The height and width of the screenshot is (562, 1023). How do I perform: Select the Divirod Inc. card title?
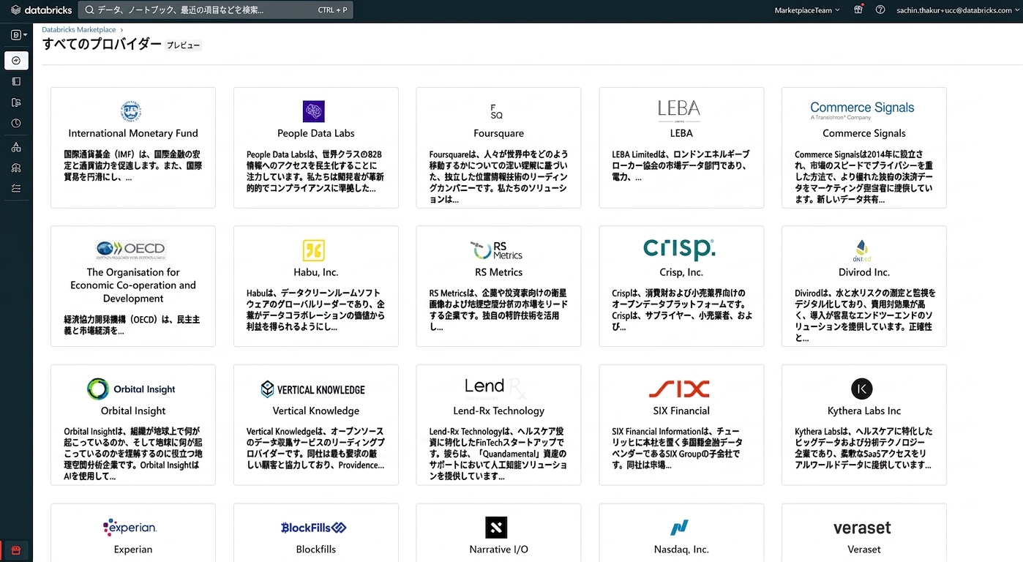(864, 272)
